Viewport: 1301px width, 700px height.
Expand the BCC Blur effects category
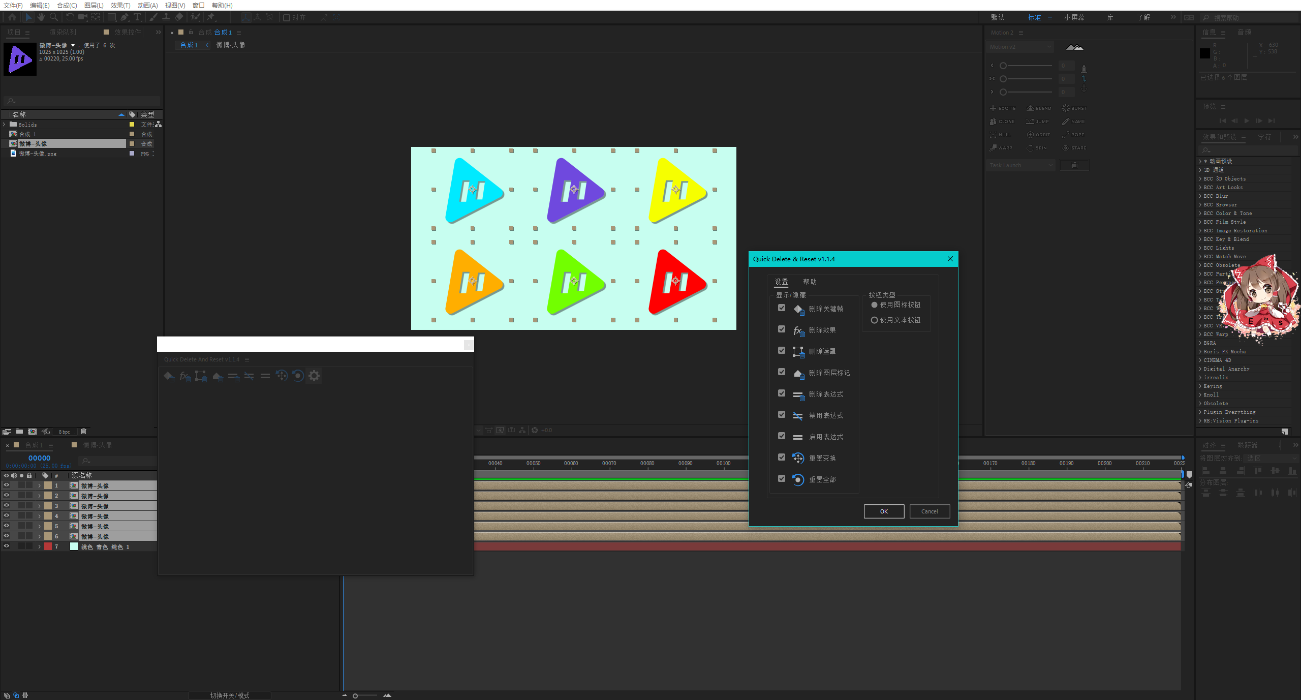(1200, 196)
